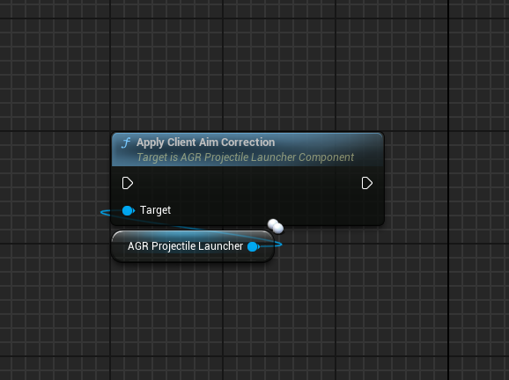Click the white reroute knot below the node
The image size is (509, 380).
[276, 226]
